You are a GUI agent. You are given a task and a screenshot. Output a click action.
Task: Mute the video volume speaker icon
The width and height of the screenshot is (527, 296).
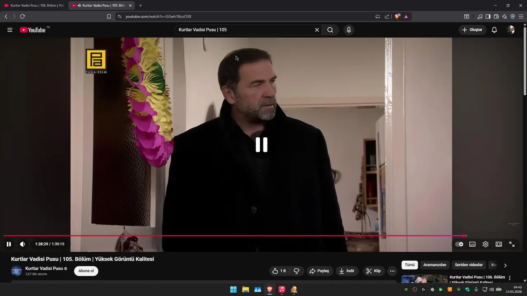pyautogui.click(x=23, y=244)
